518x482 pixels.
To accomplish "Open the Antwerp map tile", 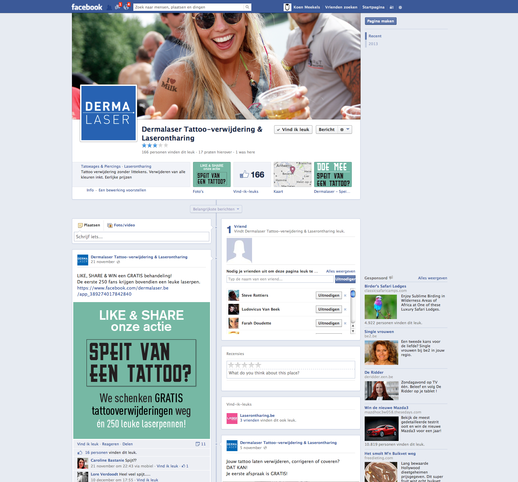I will [292, 174].
